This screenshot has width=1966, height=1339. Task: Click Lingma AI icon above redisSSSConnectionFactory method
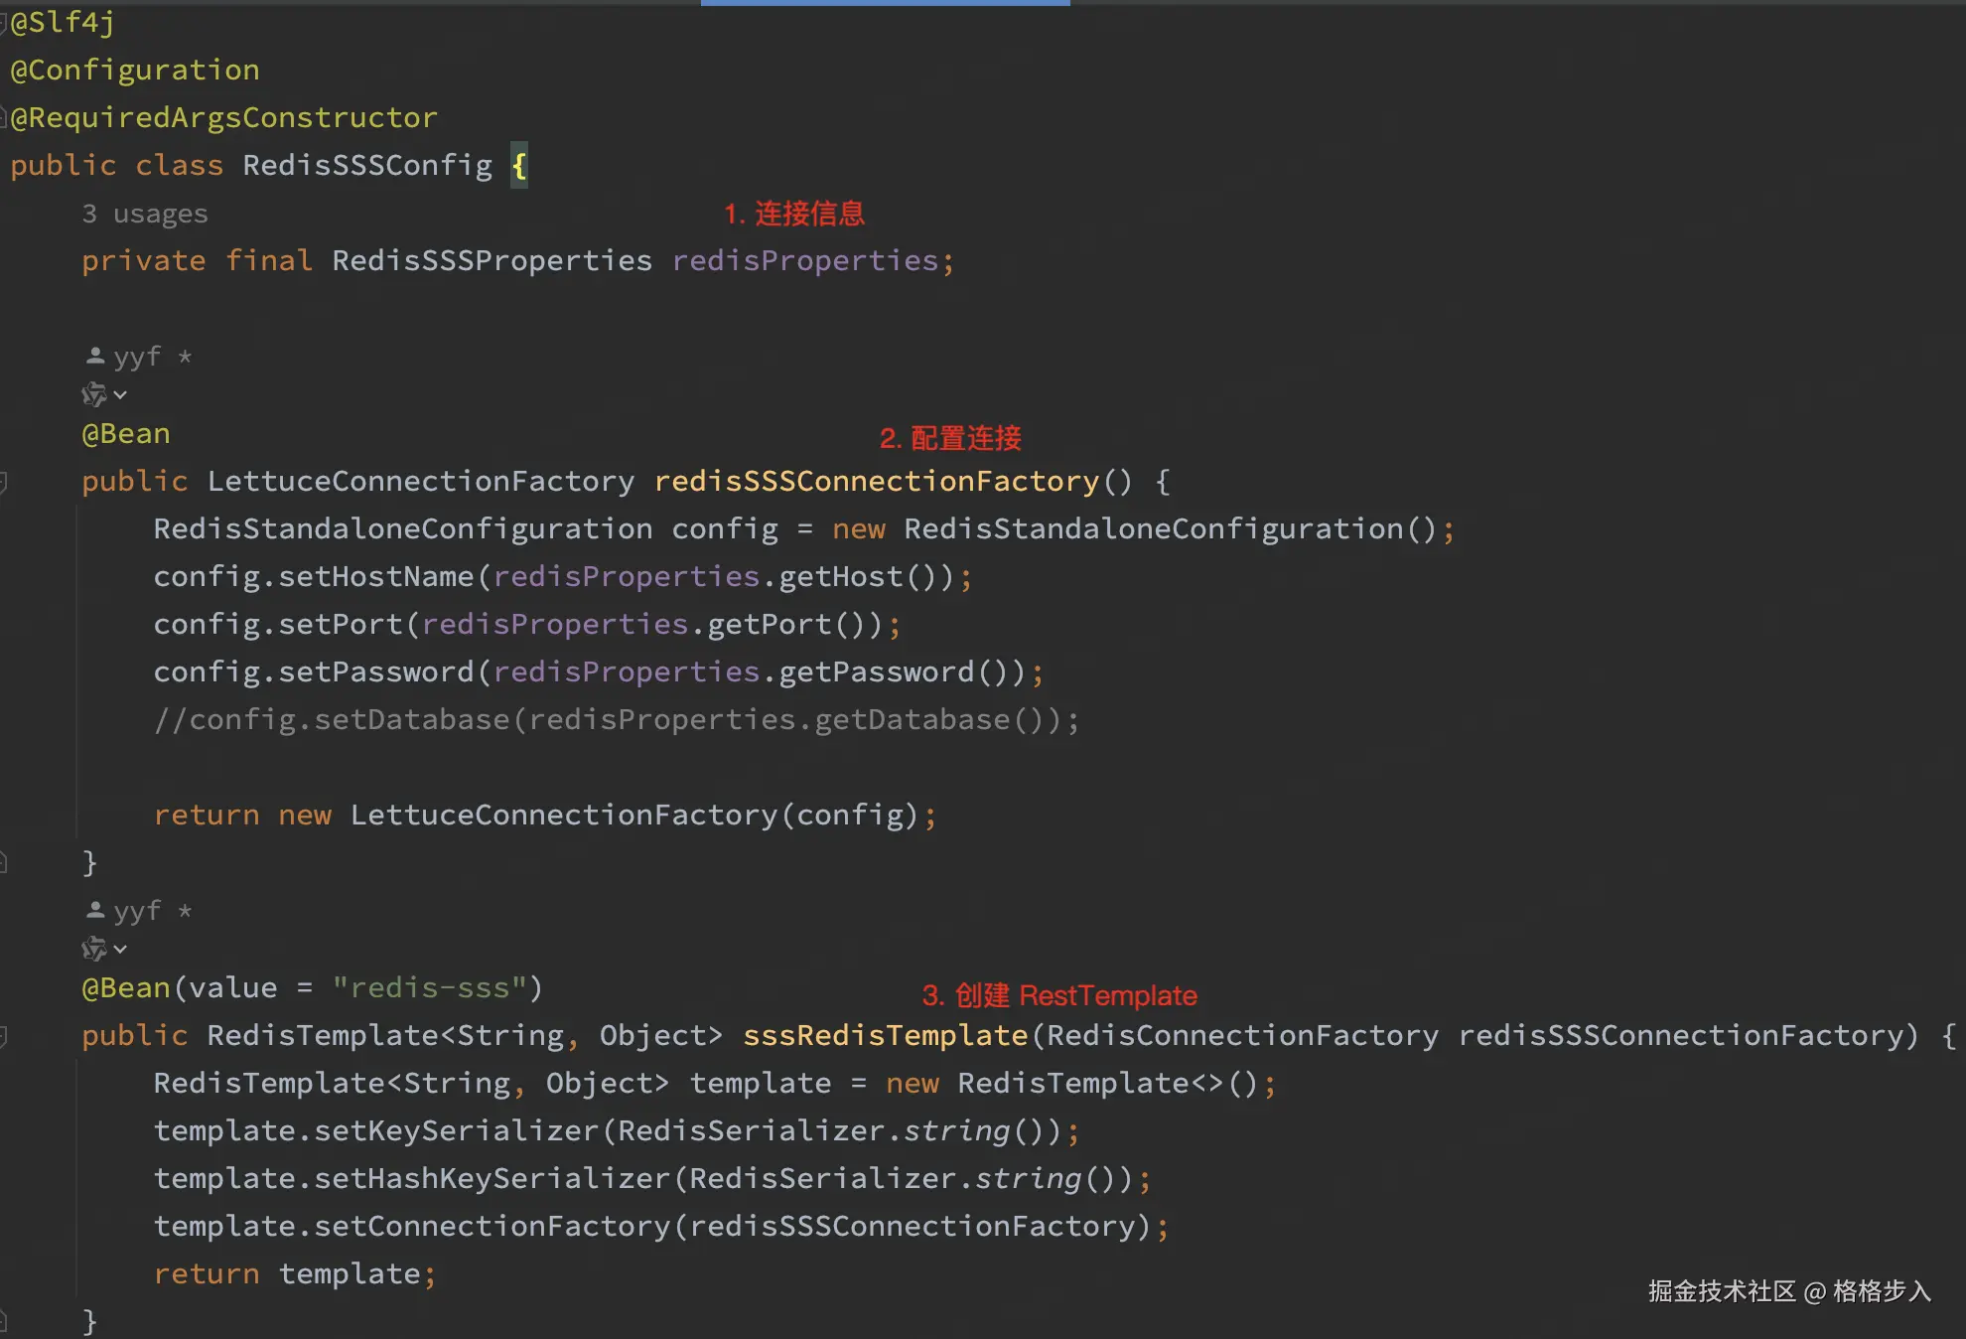tap(93, 395)
